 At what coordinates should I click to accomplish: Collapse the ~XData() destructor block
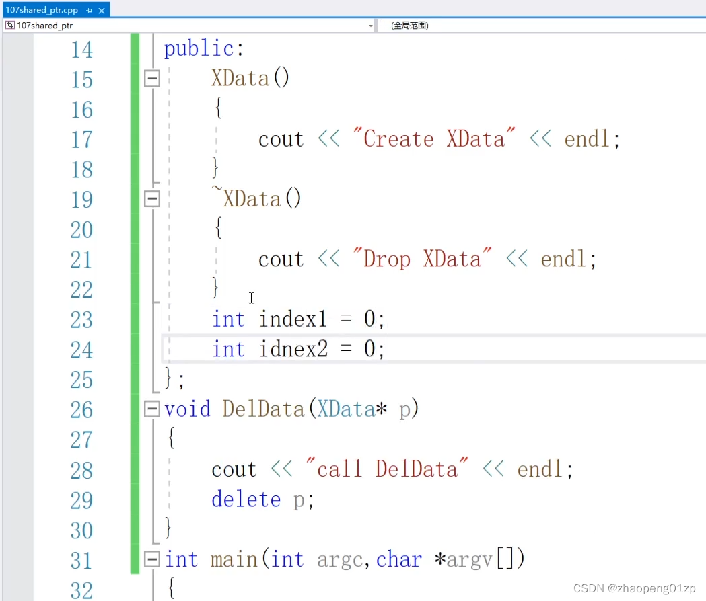tap(153, 199)
